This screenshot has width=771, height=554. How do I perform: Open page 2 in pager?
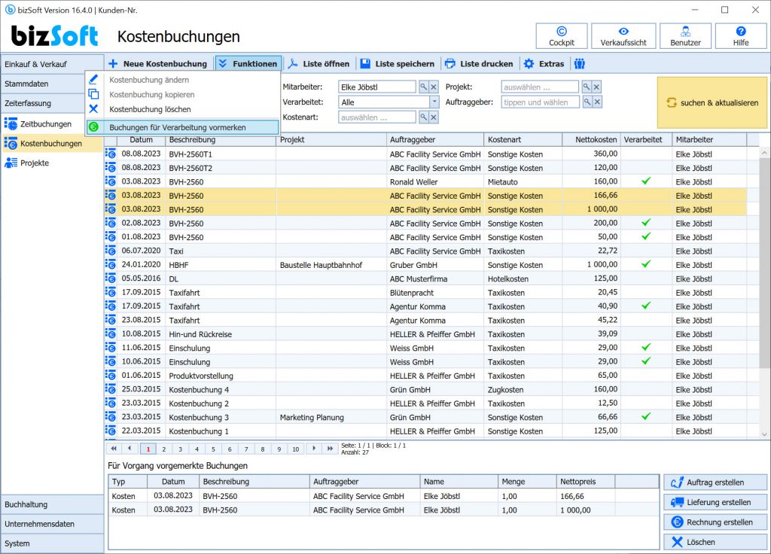tap(164, 449)
